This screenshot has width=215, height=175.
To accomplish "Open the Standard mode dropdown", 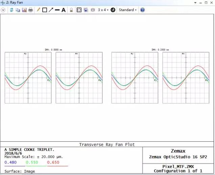I will pos(128,10).
